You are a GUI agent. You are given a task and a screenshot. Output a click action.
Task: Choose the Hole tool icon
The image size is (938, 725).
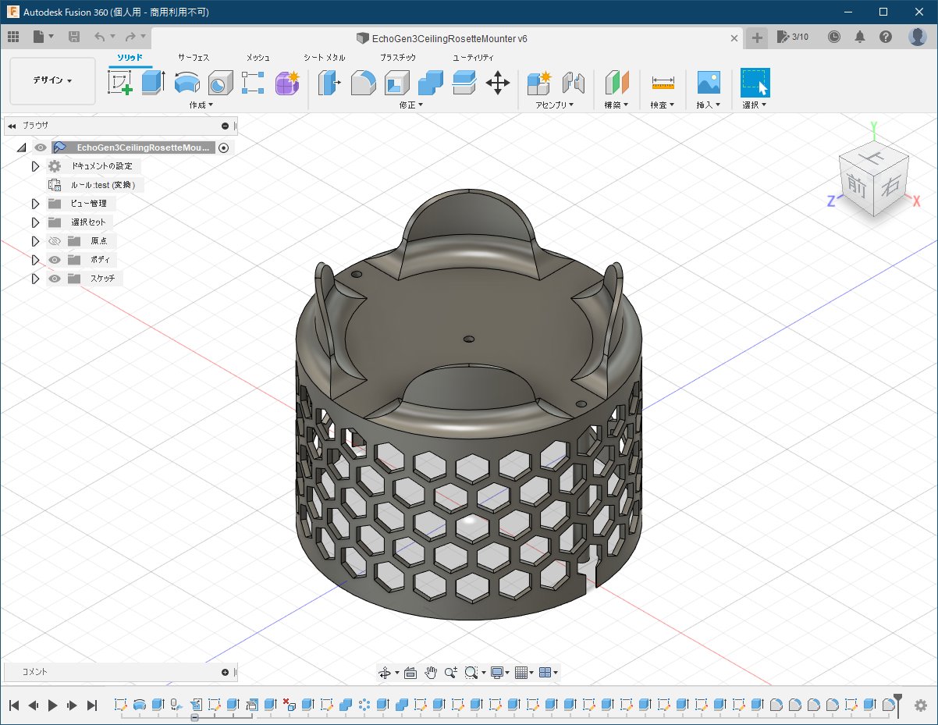tap(220, 82)
